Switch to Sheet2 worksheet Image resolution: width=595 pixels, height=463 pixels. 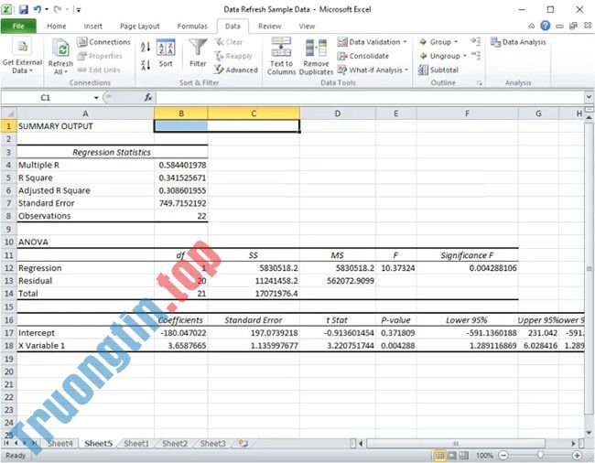[x=175, y=443]
